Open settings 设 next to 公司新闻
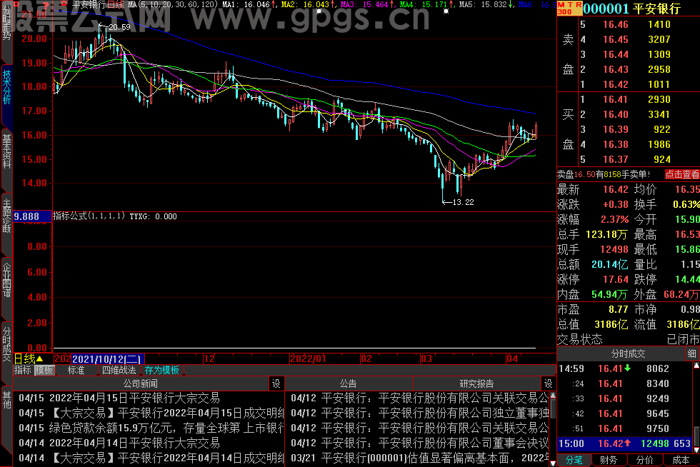Screen dimensions: 700x467 point(276,383)
